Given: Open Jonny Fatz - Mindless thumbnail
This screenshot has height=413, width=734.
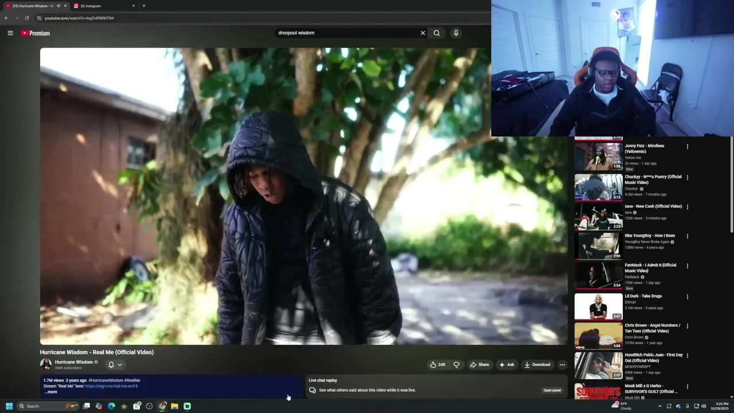Looking at the screenshot, I should click(x=598, y=157).
